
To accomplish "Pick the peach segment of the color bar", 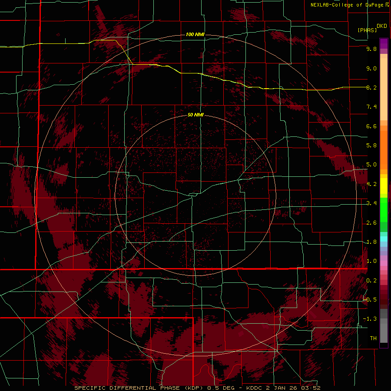I will tap(384, 89).
